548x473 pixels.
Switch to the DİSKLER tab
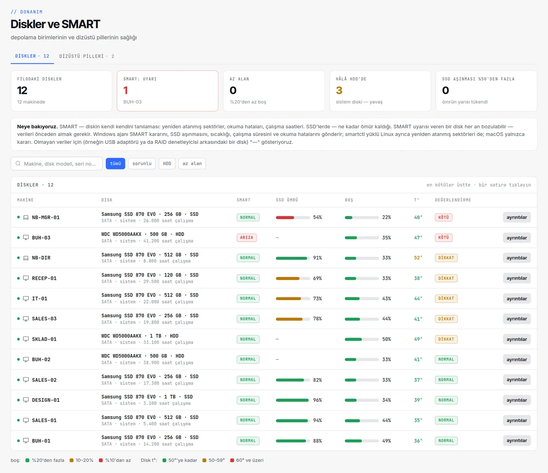click(32, 56)
